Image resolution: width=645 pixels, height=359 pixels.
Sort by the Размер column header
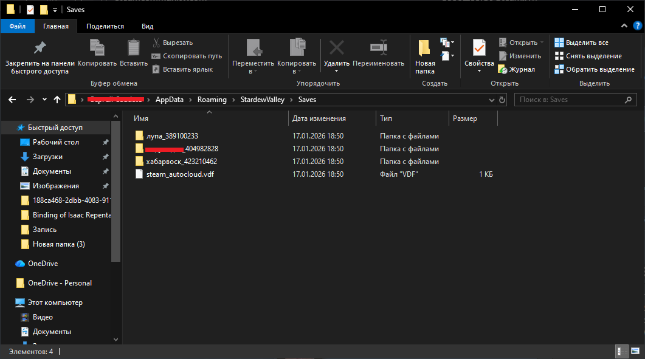(473, 118)
